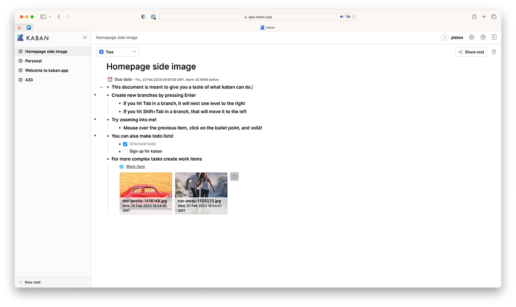Open the 'Personal' root in the sidebar
This screenshot has width=516, height=307.
point(53,61)
